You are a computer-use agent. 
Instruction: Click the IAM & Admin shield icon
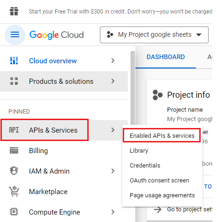tap(14, 171)
